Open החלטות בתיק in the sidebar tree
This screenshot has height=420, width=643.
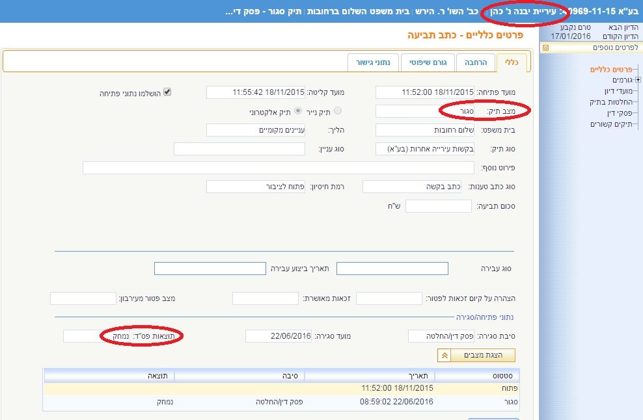[x=607, y=102]
